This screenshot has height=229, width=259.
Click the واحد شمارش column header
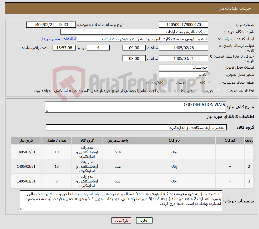118,140
